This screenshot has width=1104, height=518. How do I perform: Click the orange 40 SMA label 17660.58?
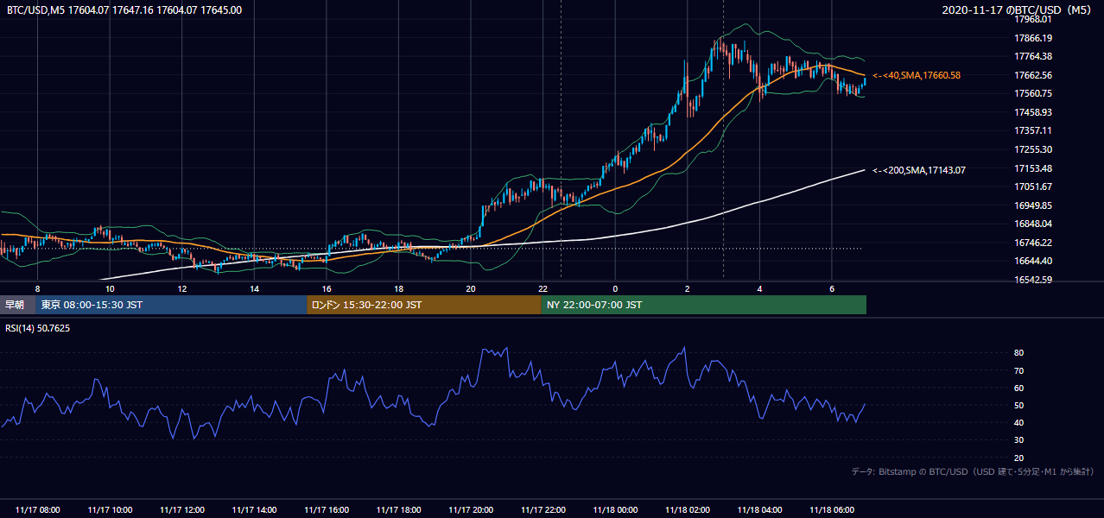tap(917, 75)
